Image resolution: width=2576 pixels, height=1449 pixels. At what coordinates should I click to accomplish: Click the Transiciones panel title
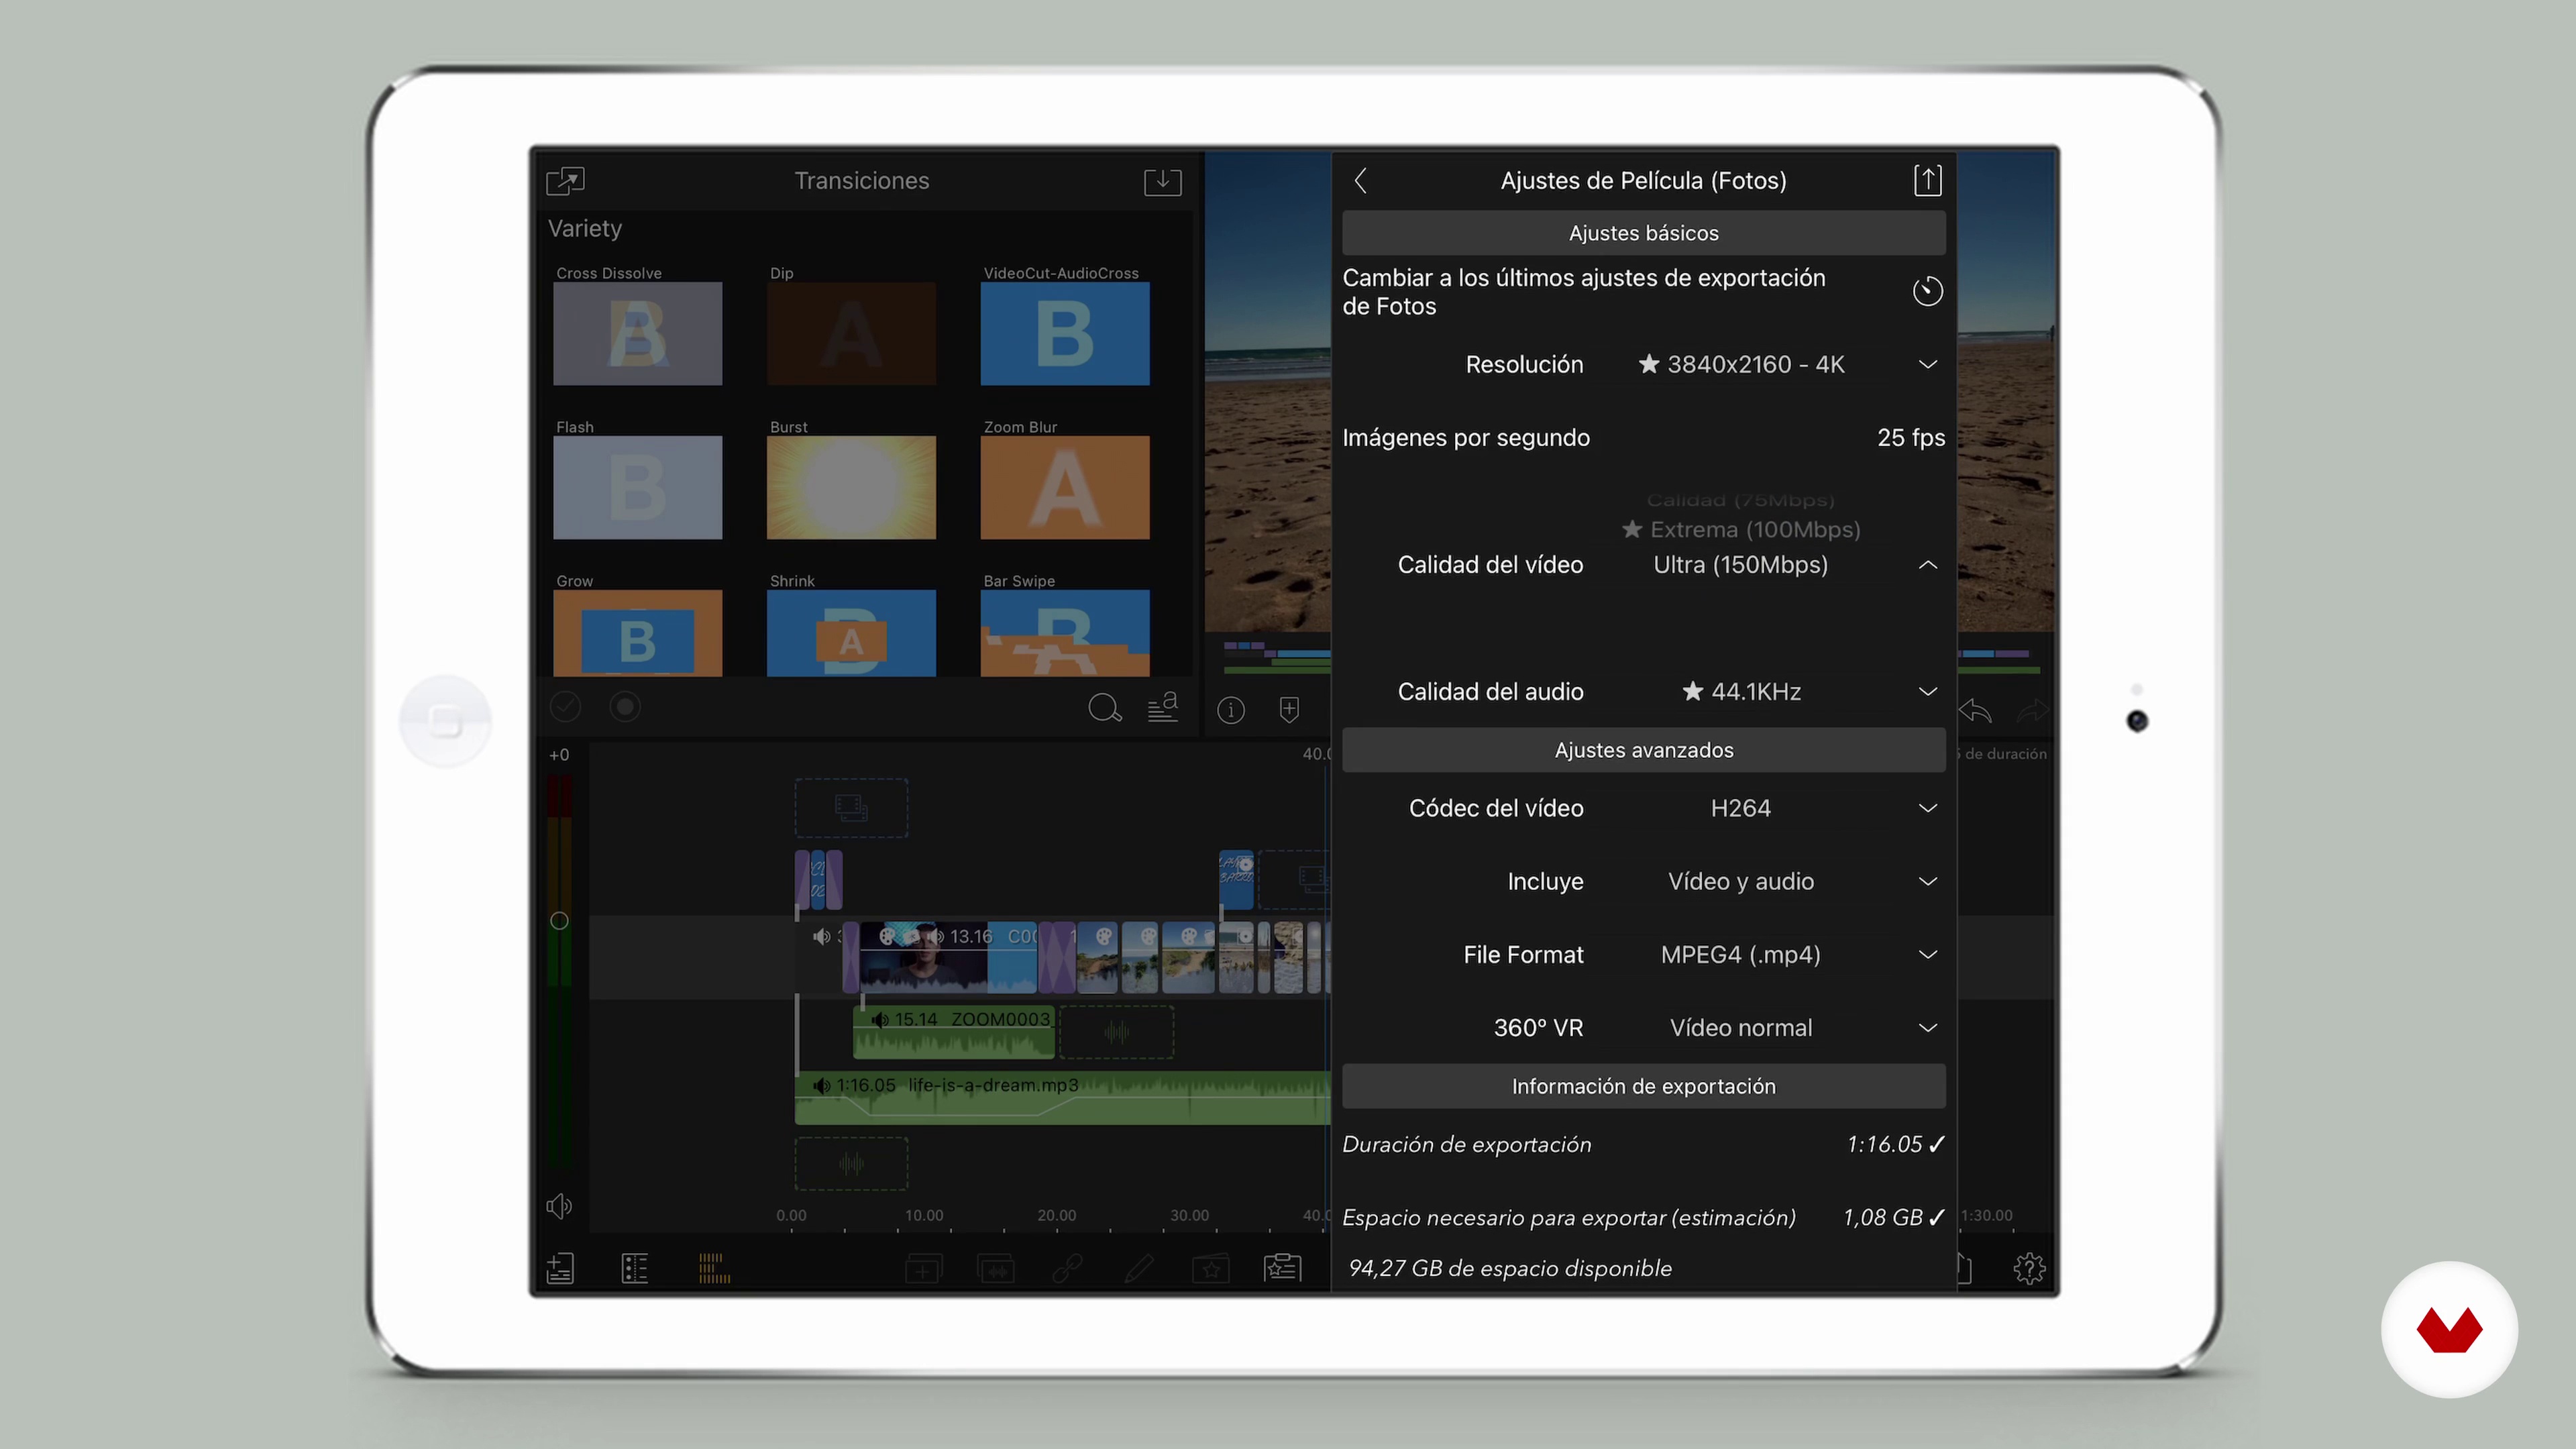tap(861, 181)
